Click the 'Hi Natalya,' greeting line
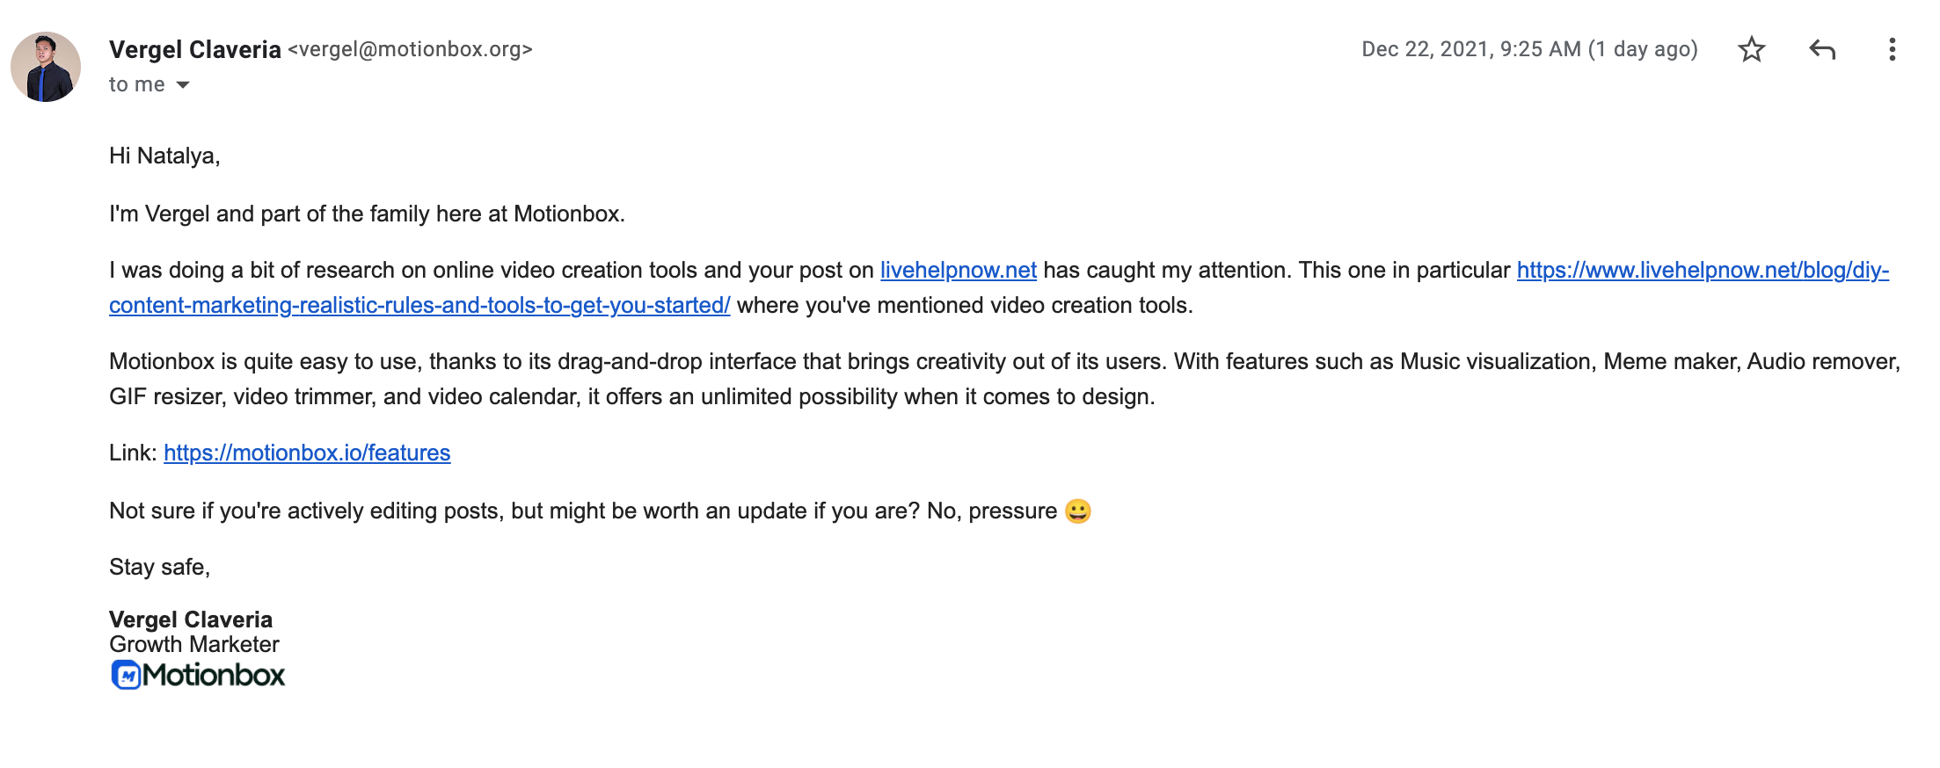 pyautogui.click(x=164, y=156)
